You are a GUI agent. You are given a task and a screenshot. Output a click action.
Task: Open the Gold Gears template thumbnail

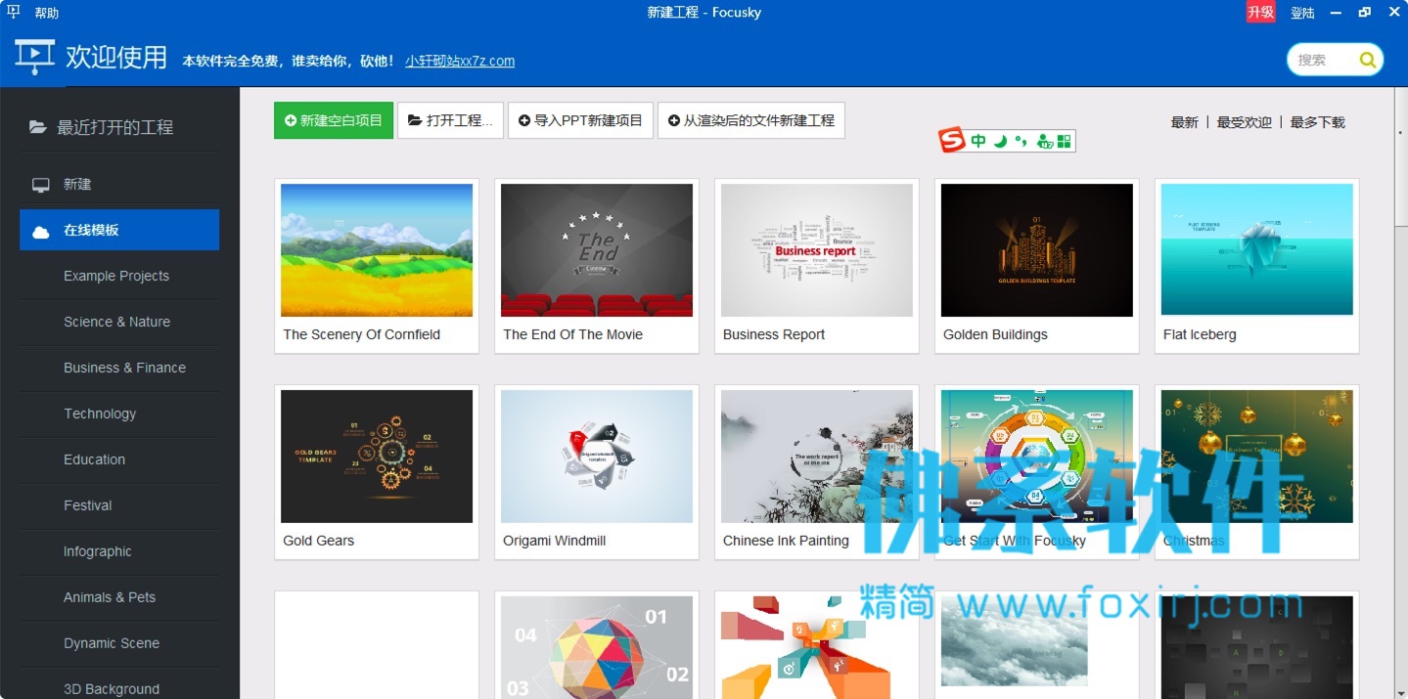click(377, 457)
